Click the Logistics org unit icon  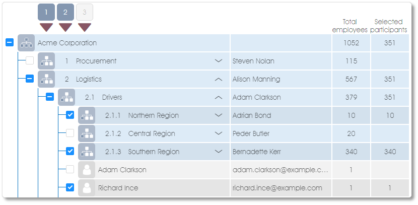click(46, 79)
